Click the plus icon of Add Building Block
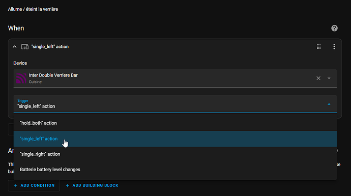The width and height of the screenshot is (351, 196). (67, 185)
